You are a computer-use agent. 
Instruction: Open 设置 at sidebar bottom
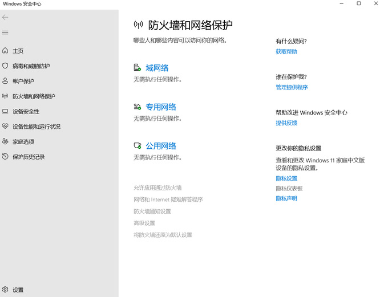[18, 290]
